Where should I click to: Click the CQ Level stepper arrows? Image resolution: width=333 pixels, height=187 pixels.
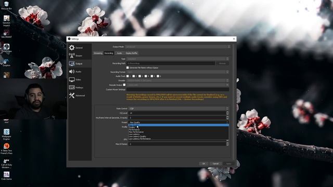227,113
